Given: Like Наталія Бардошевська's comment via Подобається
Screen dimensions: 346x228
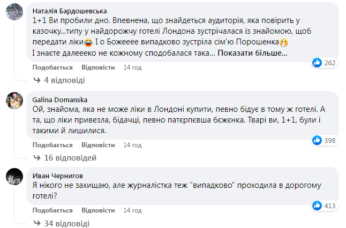Looking at the screenshot, I should (x=52, y=67).
